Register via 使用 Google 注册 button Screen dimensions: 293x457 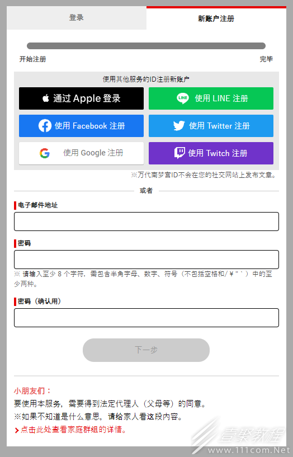tap(81, 153)
